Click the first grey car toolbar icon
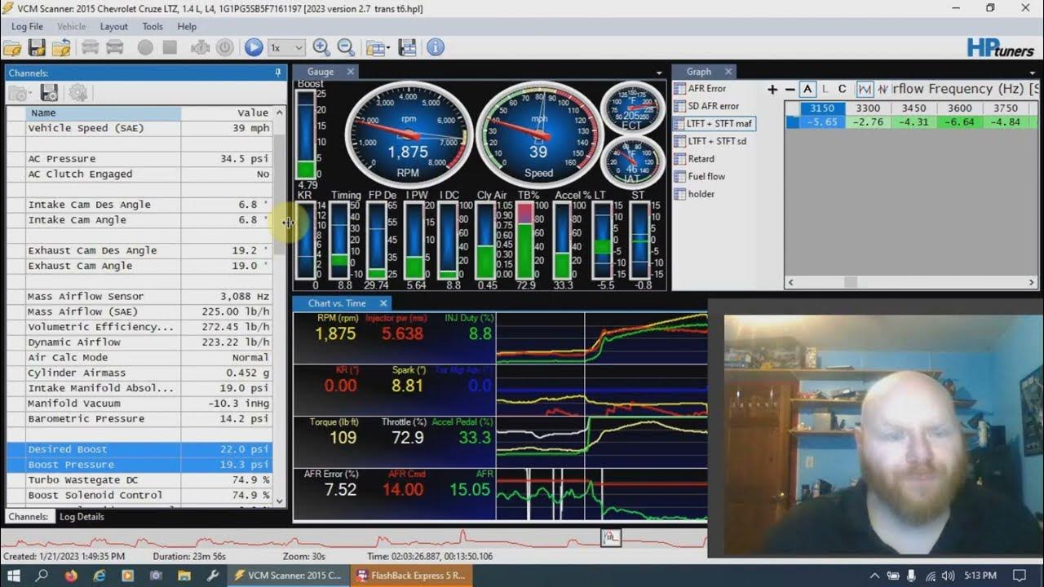This screenshot has width=1044, height=587. (91, 47)
